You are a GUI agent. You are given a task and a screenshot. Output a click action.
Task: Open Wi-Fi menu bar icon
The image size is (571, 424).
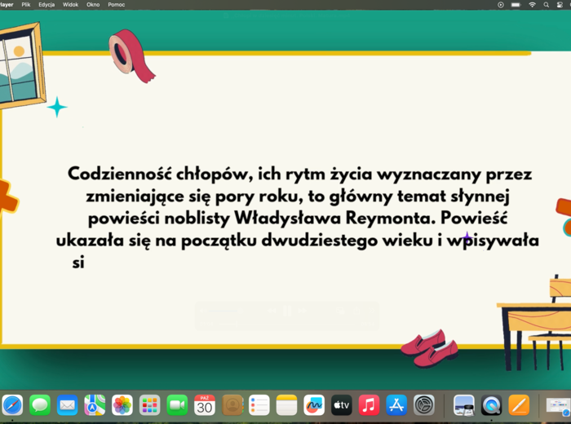pos(532,5)
